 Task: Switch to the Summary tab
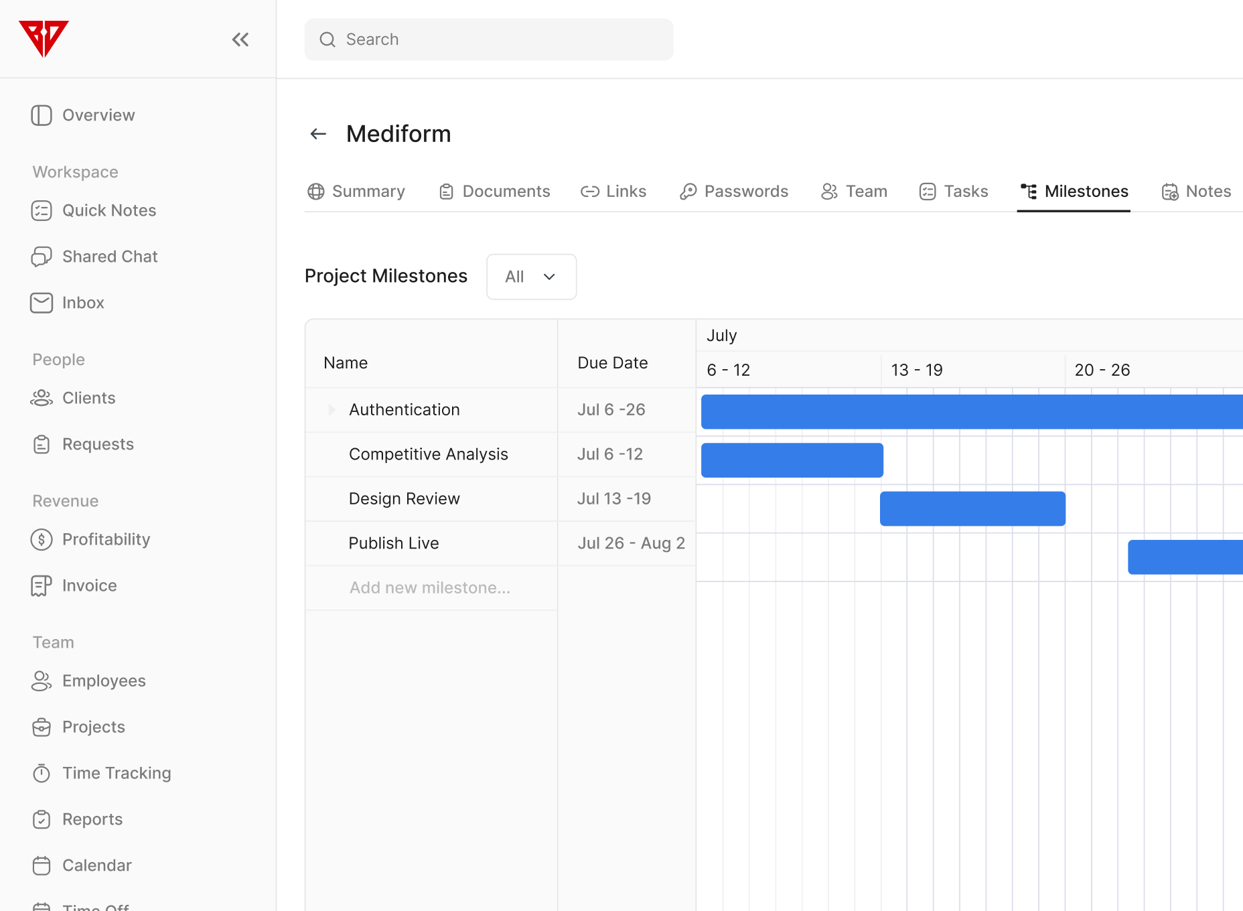coord(356,192)
